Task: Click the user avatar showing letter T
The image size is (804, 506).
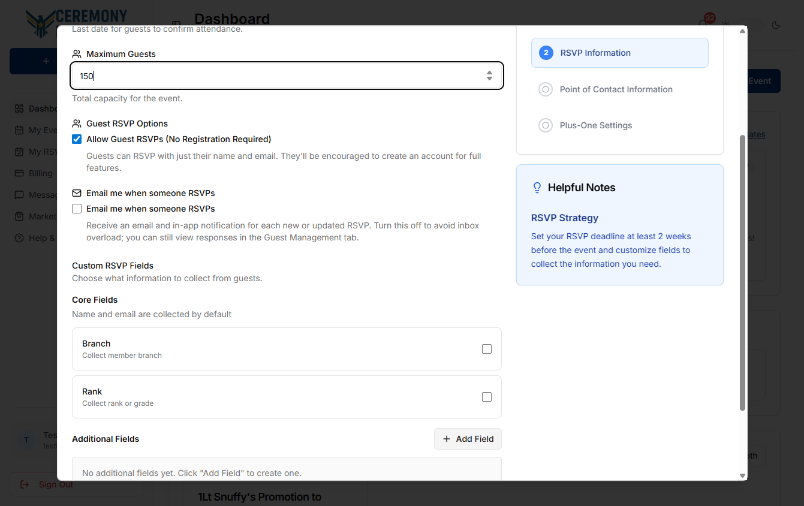Action: [x=26, y=440]
